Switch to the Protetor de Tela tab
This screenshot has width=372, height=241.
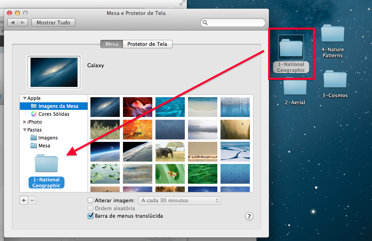click(x=147, y=44)
